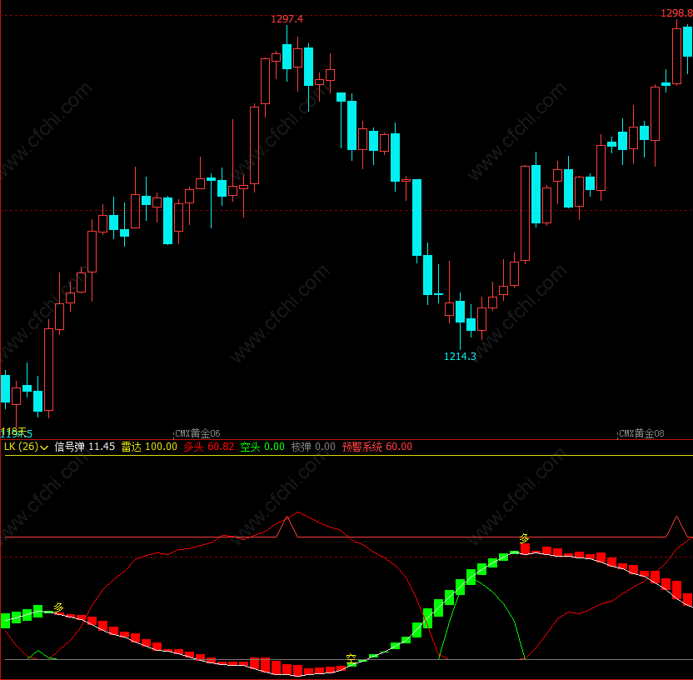Select the 核弹 0.00 indicator value
This screenshot has height=680, width=693.
click(313, 447)
